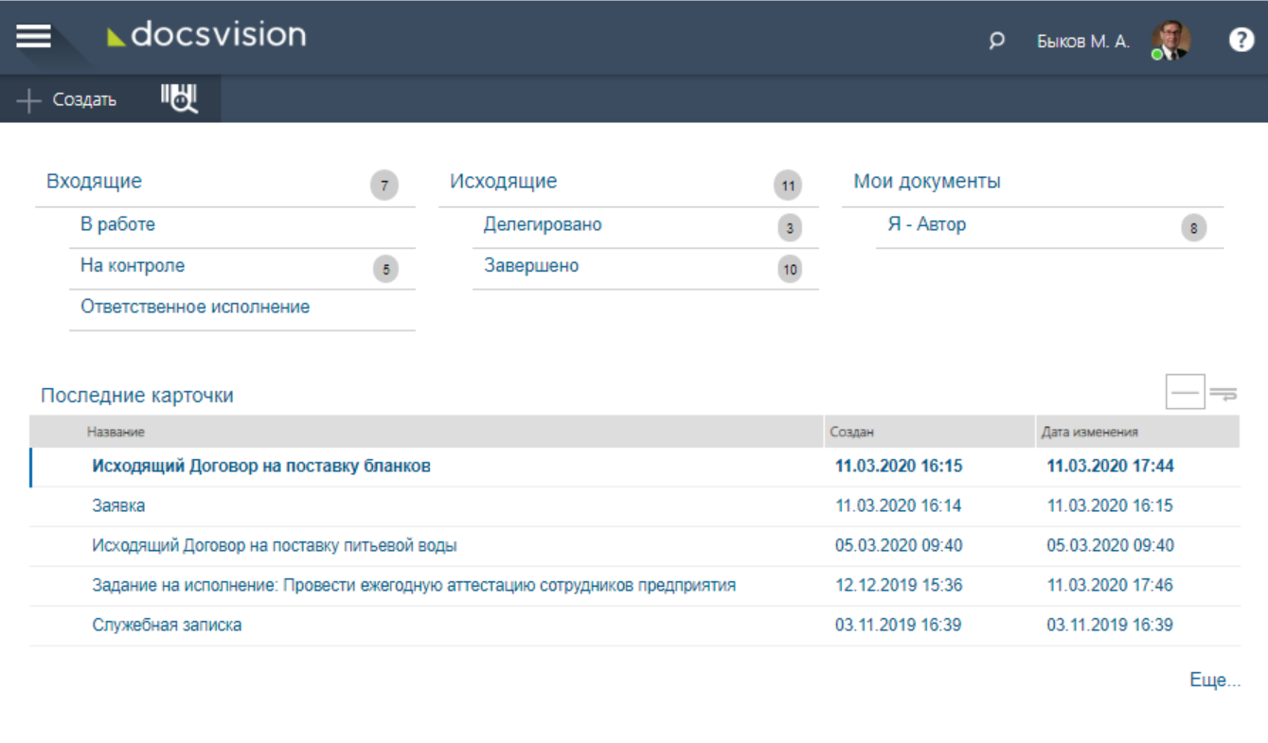
Task: Open the Делегировано folder
Action: 543,225
